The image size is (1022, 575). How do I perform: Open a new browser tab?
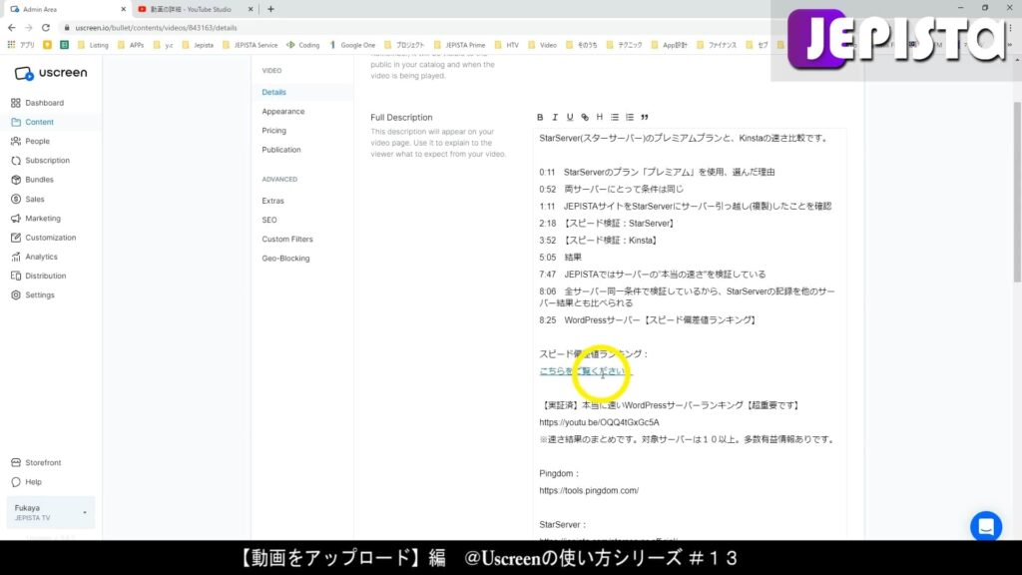270,9
